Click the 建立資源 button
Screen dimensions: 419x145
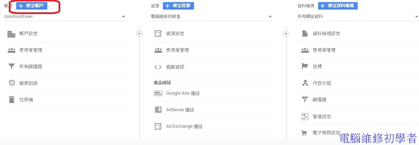point(178,6)
